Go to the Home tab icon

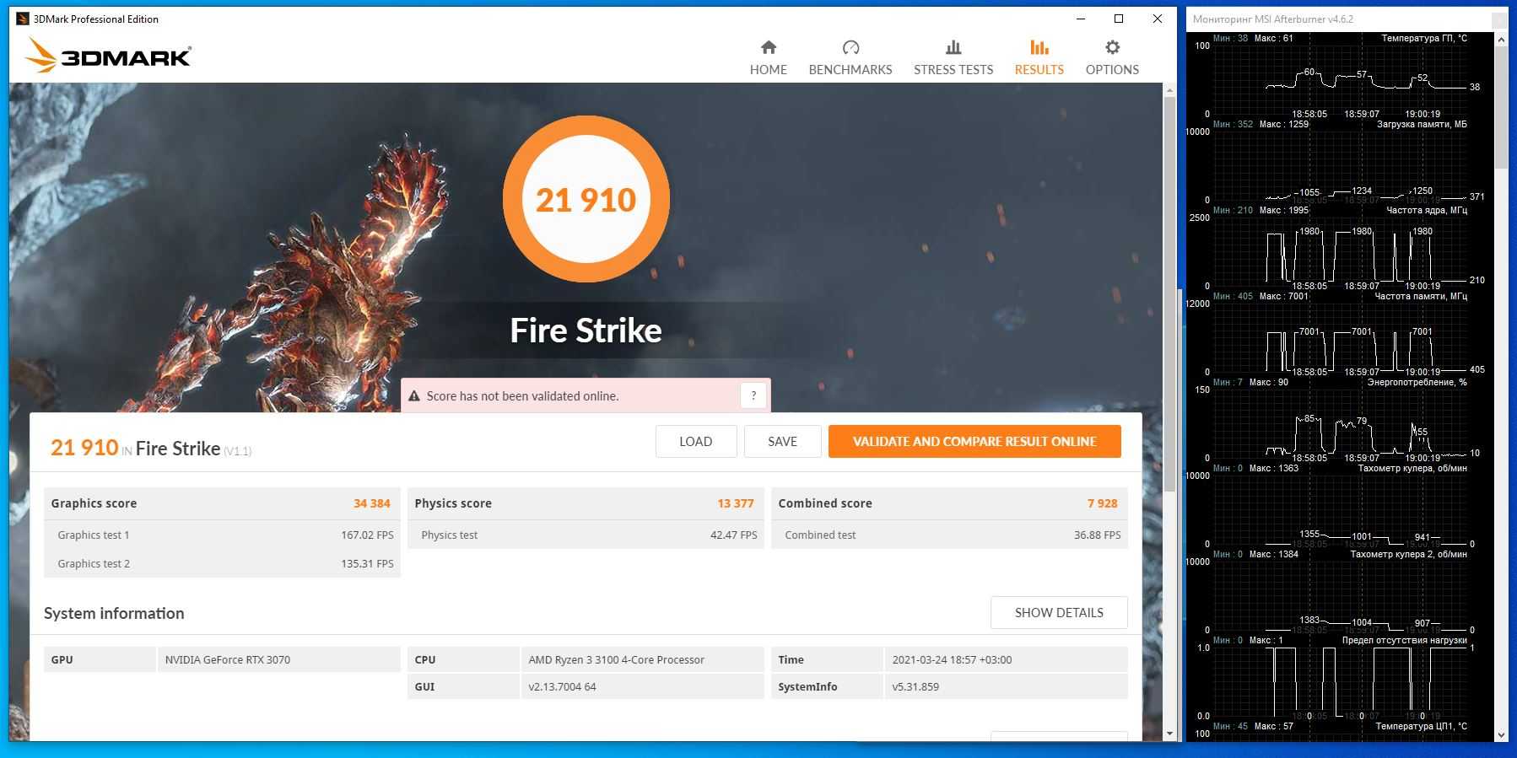pos(768,48)
